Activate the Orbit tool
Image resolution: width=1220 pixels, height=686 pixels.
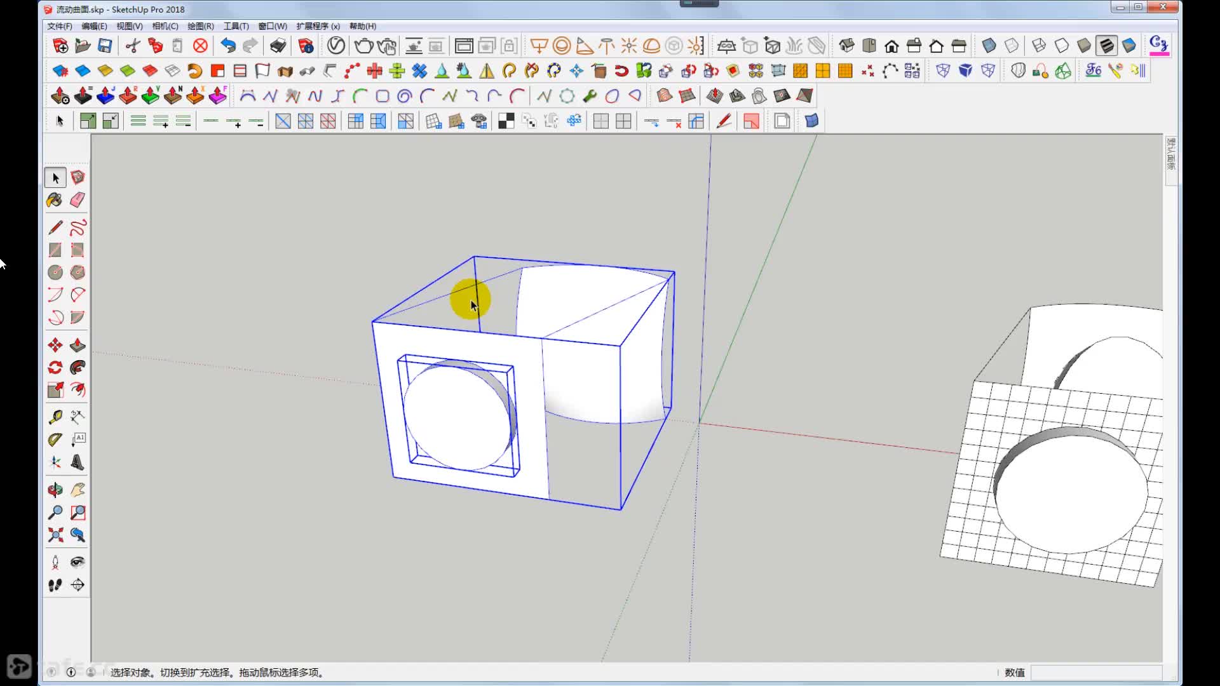pyautogui.click(x=55, y=490)
